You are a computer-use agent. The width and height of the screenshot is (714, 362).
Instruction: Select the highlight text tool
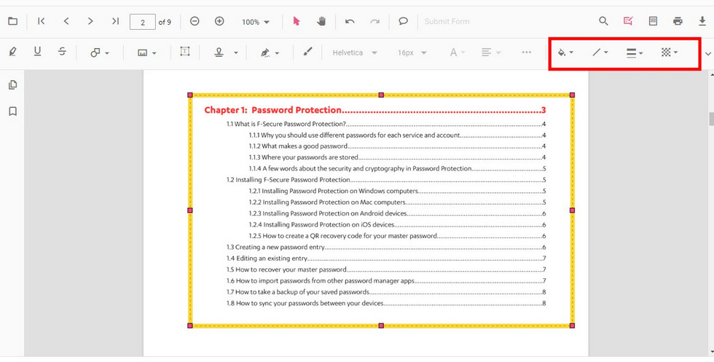tap(13, 52)
